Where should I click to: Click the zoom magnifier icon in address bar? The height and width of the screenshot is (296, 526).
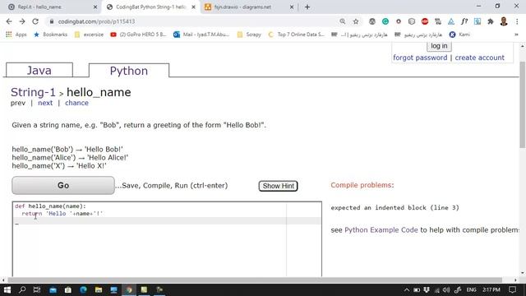(342, 21)
